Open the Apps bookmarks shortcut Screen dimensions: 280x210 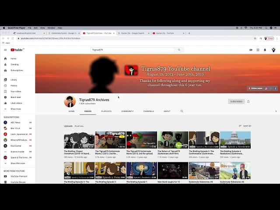[x=6, y=43]
